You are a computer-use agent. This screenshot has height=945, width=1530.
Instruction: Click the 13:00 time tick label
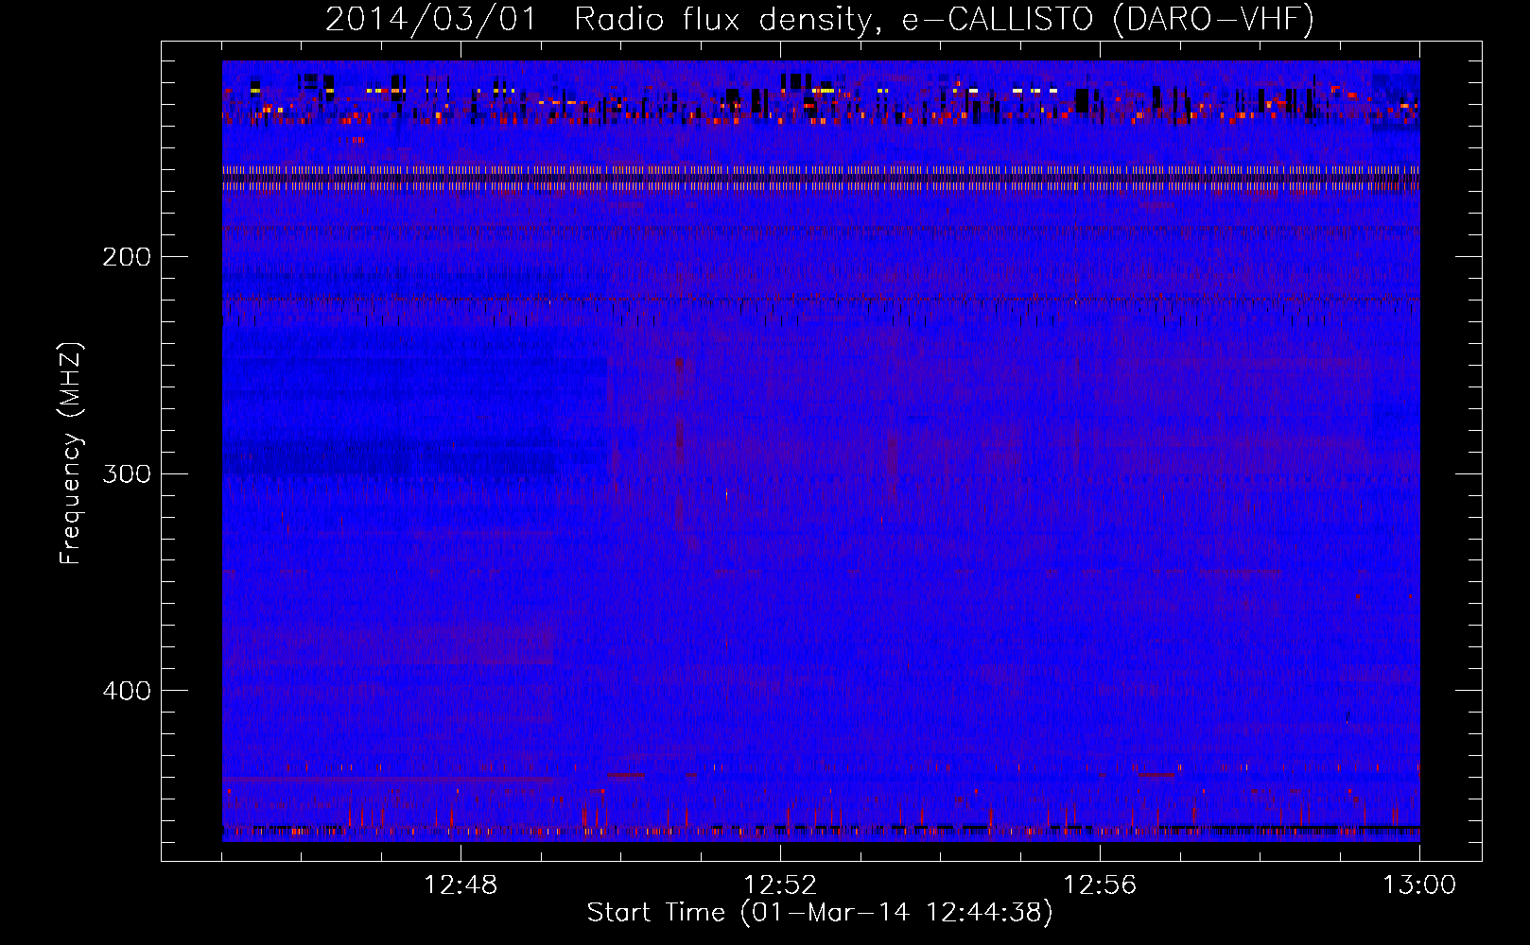[x=1419, y=885]
